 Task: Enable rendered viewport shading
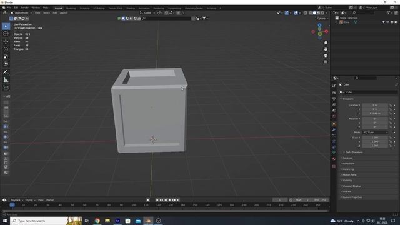pyautogui.click(x=322, y=13)
